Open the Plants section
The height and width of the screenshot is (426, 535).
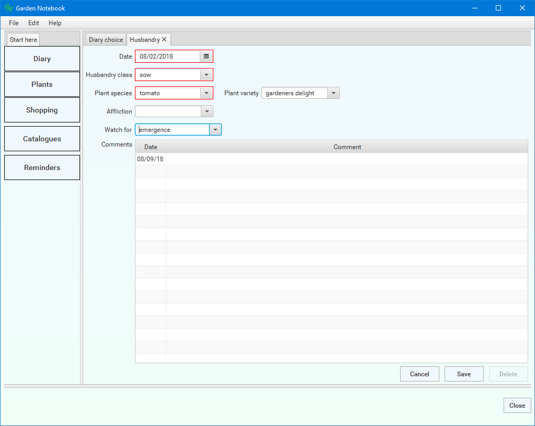click(42, 84)
